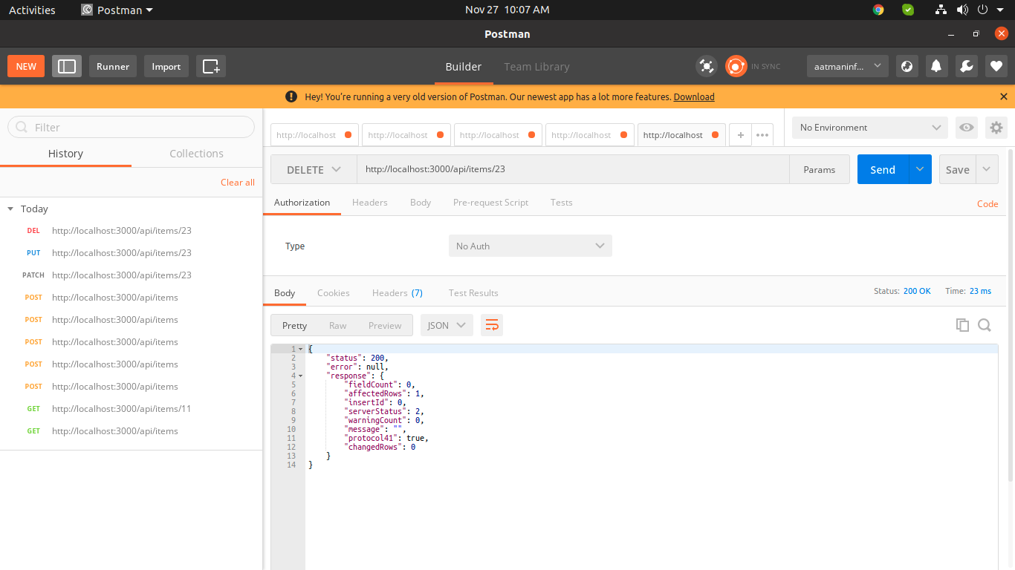The height and width of the screenshot is (570, 1015).
Task: Open the Headers request tab
Action: [369, 203]
